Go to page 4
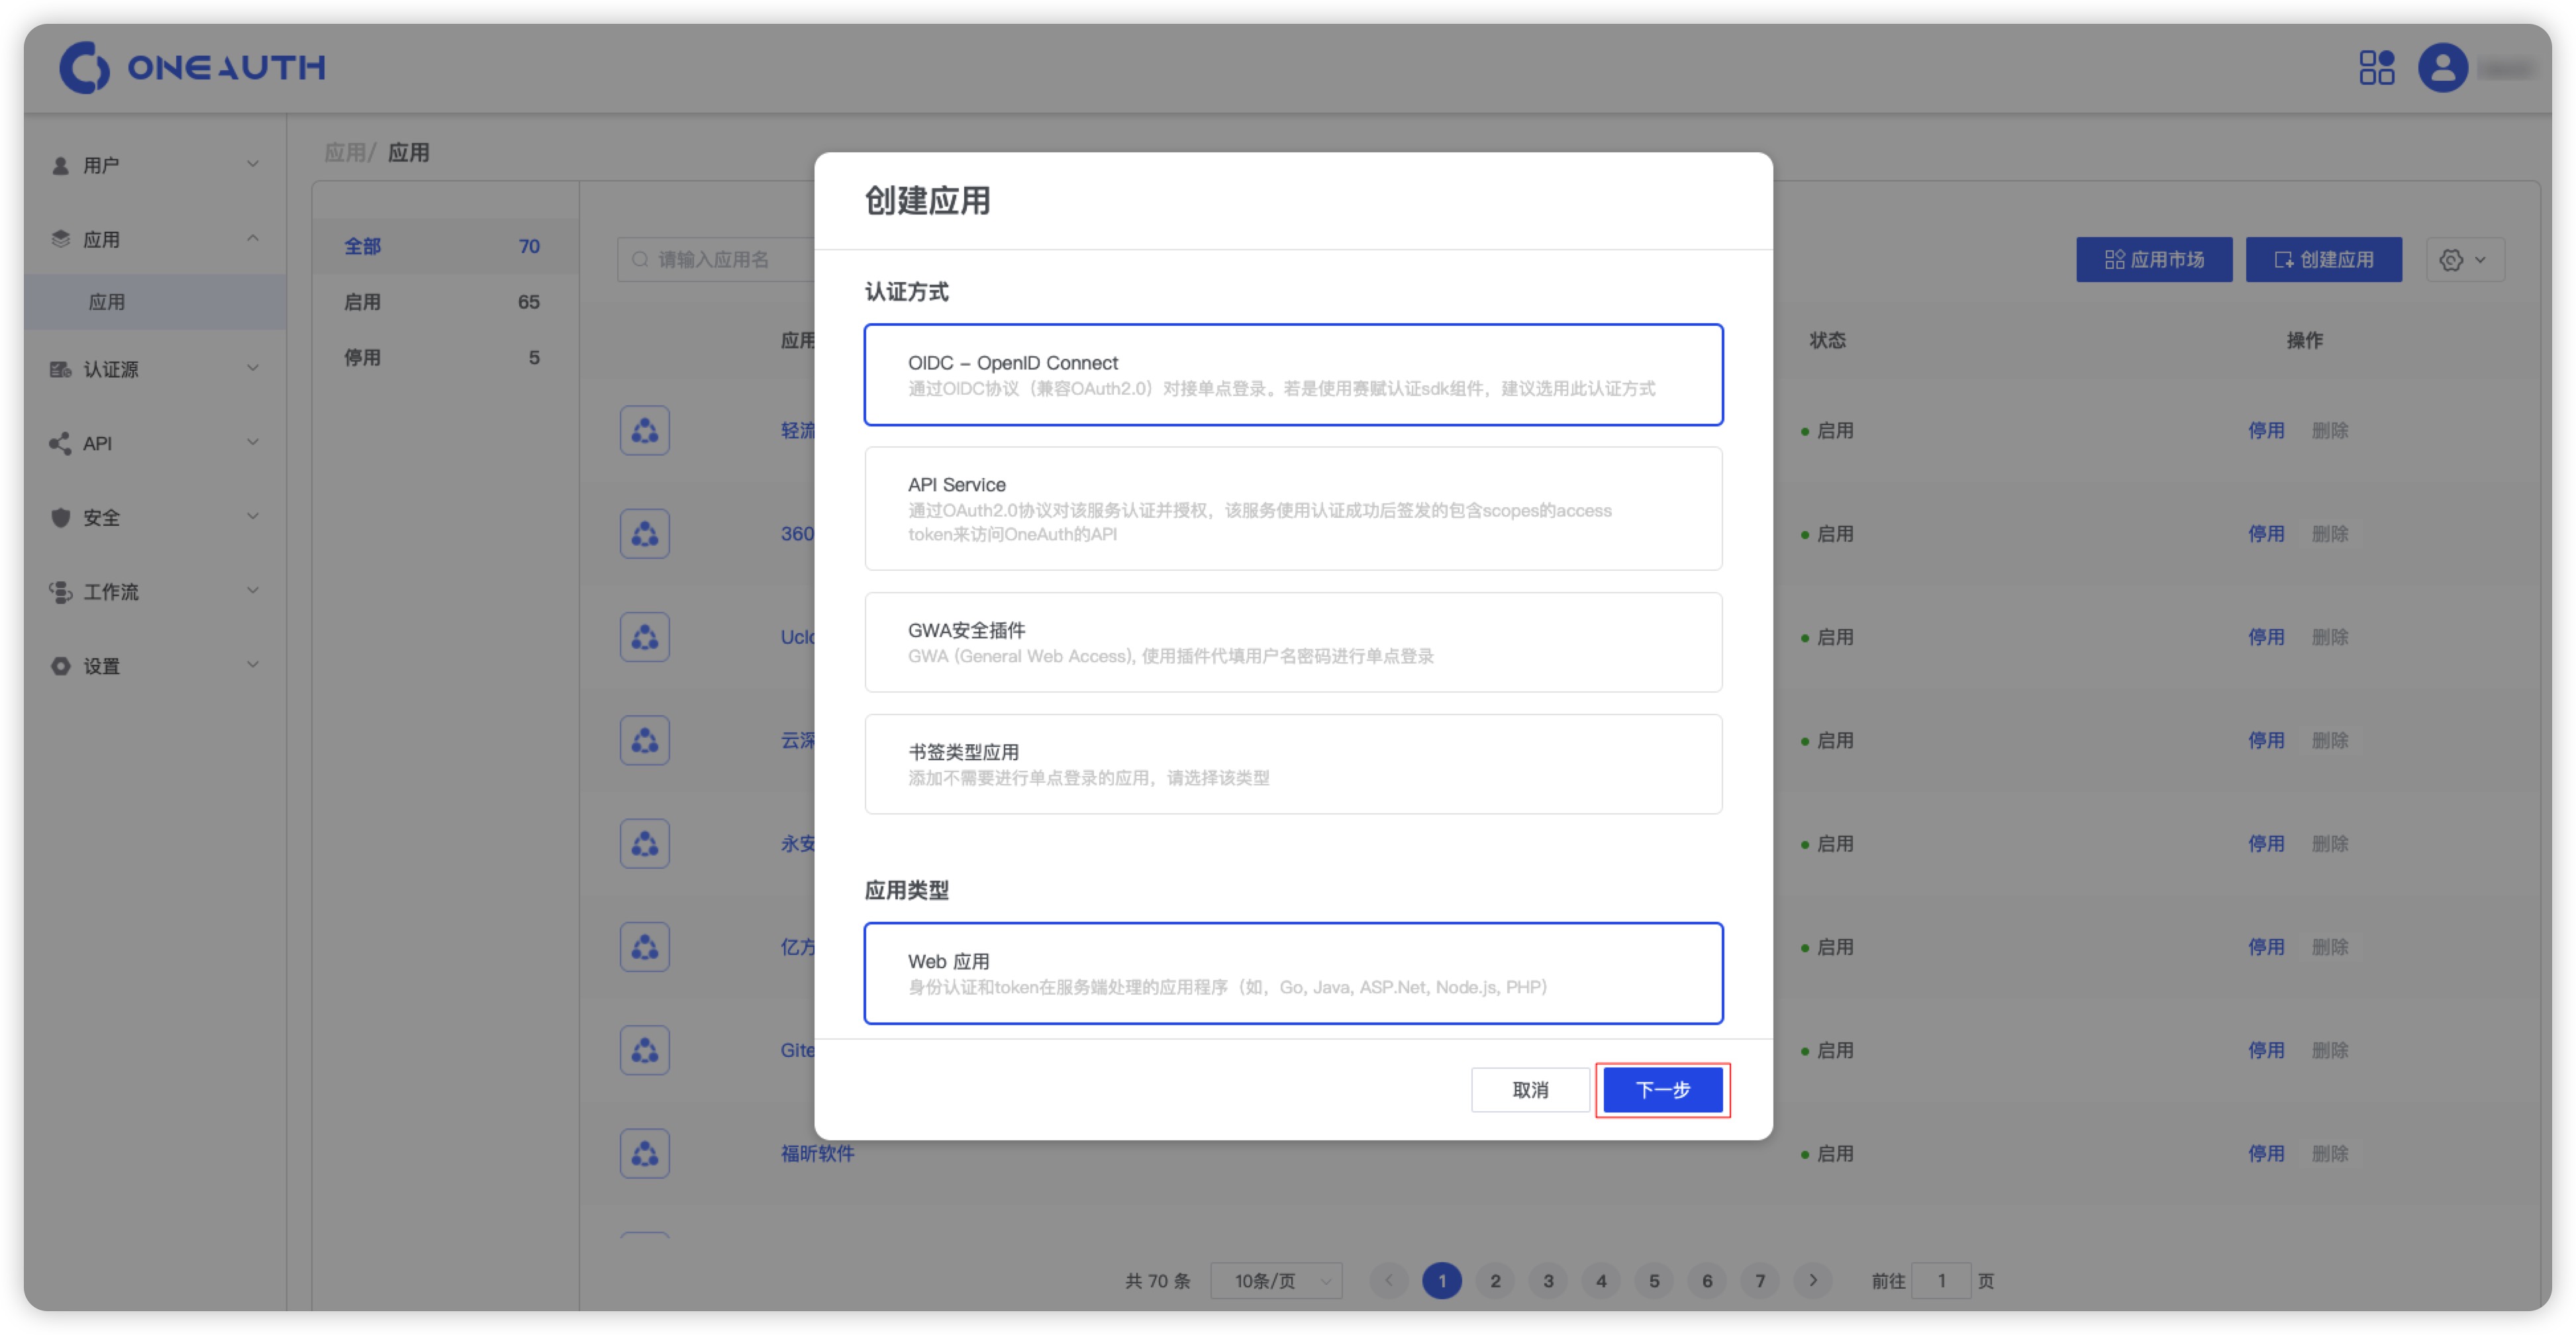 (x=1601, y=1280)
